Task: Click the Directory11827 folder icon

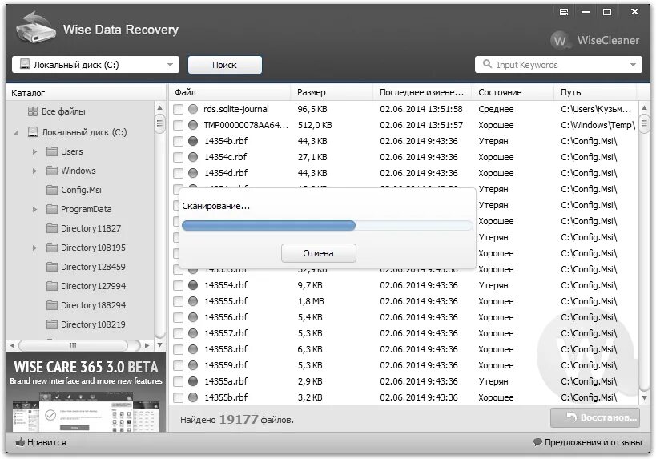Action: 52,228
